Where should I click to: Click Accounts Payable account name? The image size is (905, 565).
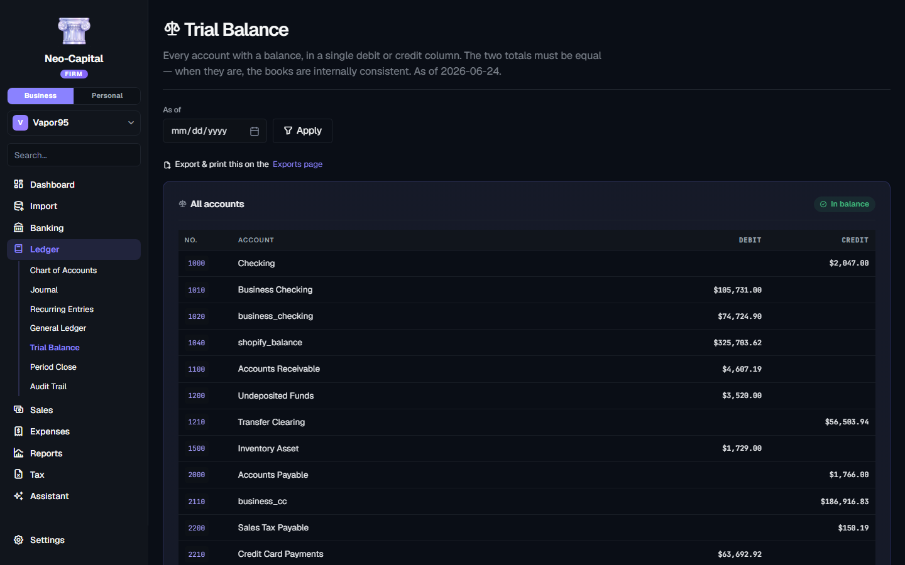tap(273, 475)
